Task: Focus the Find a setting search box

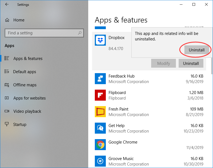Action: pos(44,33)
